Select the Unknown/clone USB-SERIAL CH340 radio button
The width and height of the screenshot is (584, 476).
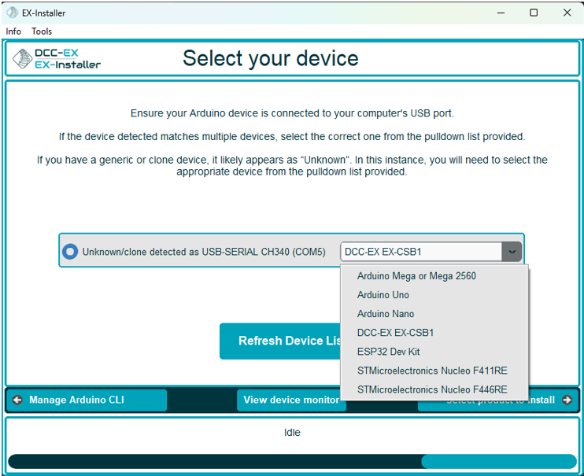pos(70,252)
